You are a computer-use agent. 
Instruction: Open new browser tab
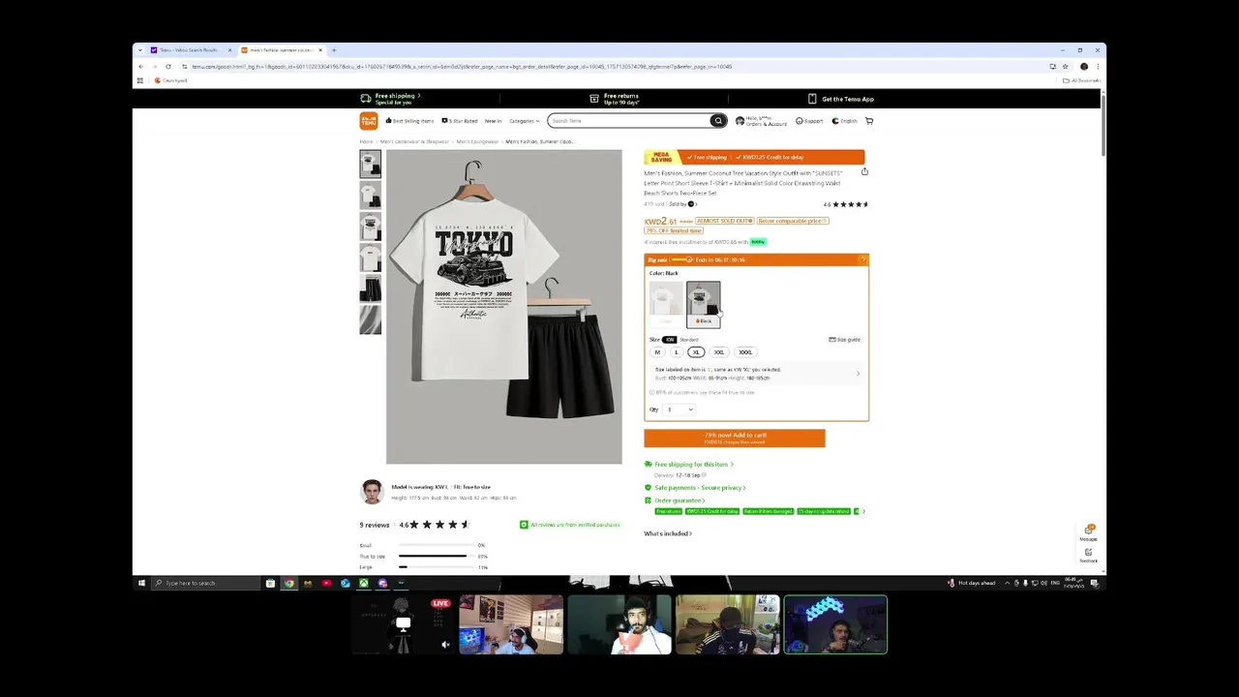click(334, 50)
